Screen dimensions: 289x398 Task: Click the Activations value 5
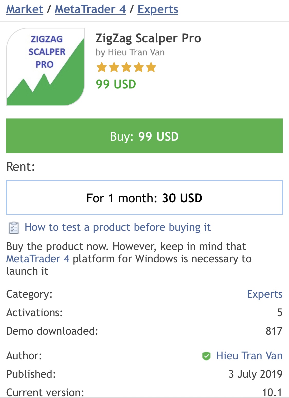tap(280, 313)
